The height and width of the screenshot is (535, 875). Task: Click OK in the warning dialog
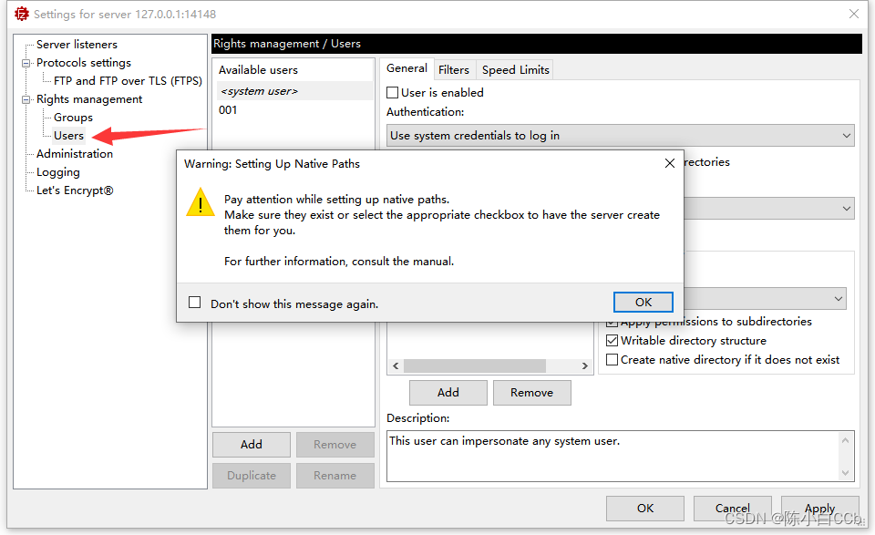(x=643, y=302)
